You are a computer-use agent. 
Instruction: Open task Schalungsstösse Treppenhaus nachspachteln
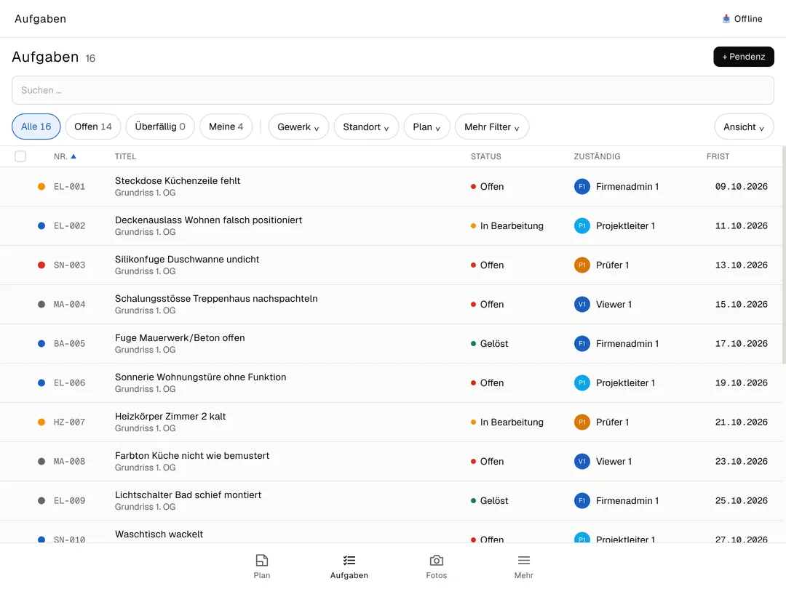click(216, 299)
